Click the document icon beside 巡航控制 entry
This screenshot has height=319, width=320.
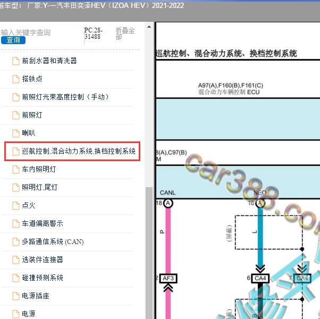pyautogui.click(x=16, y=152)
